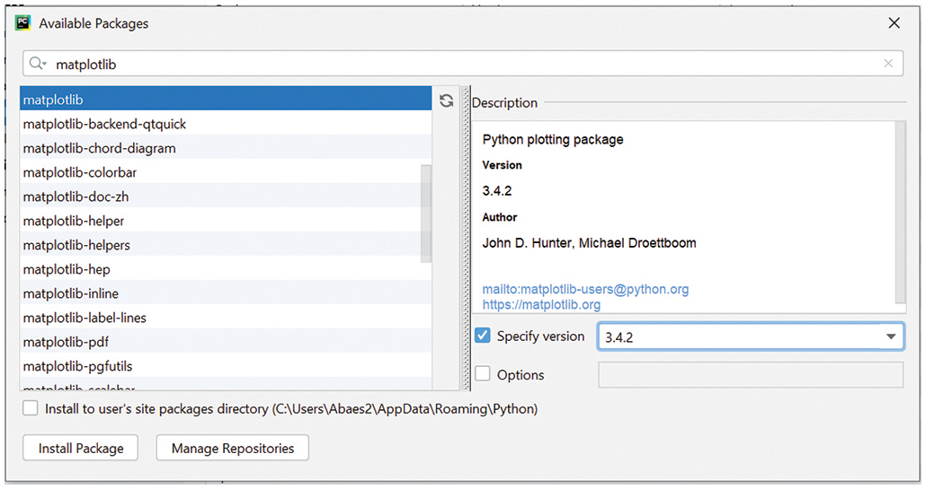Click the Install Package button

pos(81,448)
